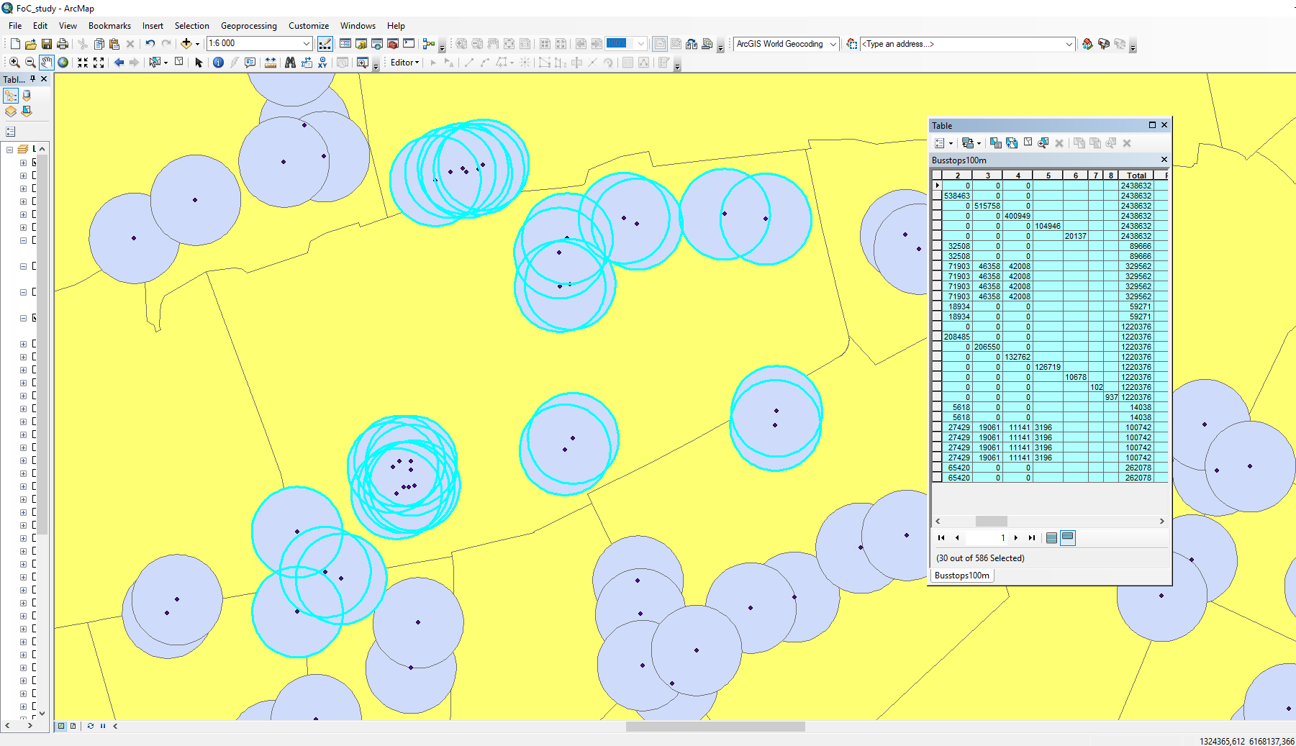The width and height of the screenshot is (1296, 746).
Task: Expand the Editor dropdown menu
Action: [x=404, y=63]
